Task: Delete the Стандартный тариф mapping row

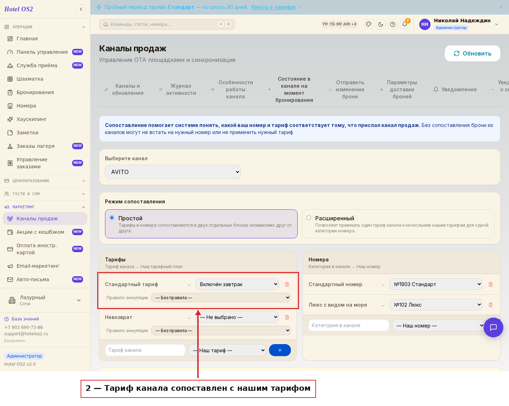Action: tap(287, 284)
